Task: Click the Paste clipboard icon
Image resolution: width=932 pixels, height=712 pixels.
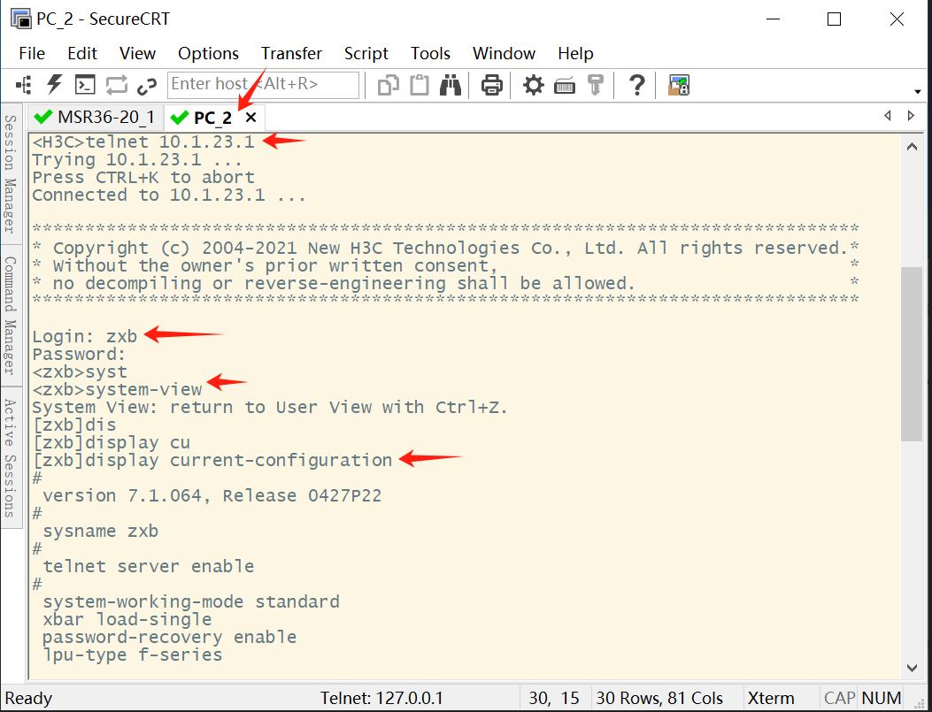Action: (x=419, y=85)
